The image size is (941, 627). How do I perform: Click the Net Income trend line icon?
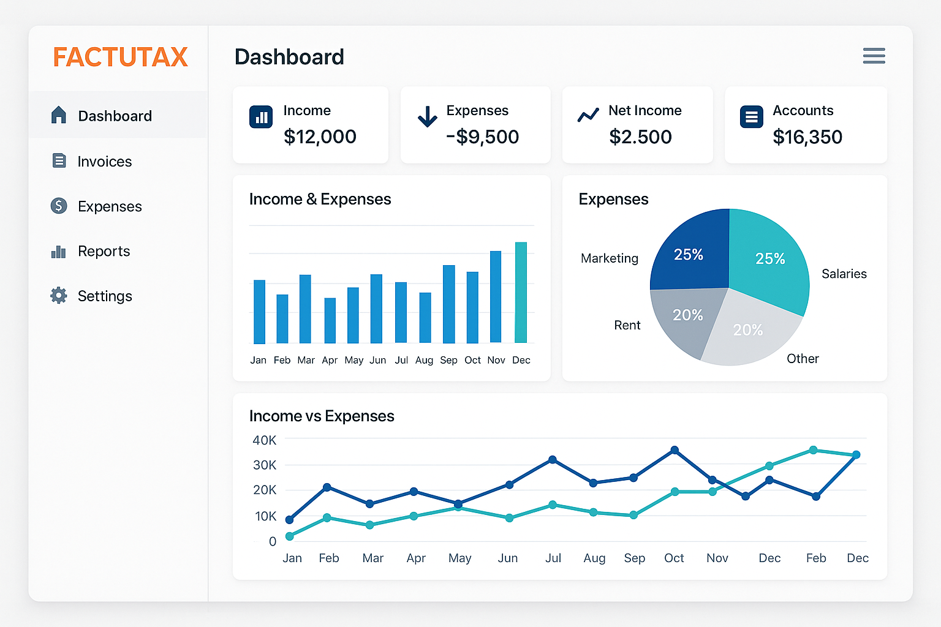point(588,115)
